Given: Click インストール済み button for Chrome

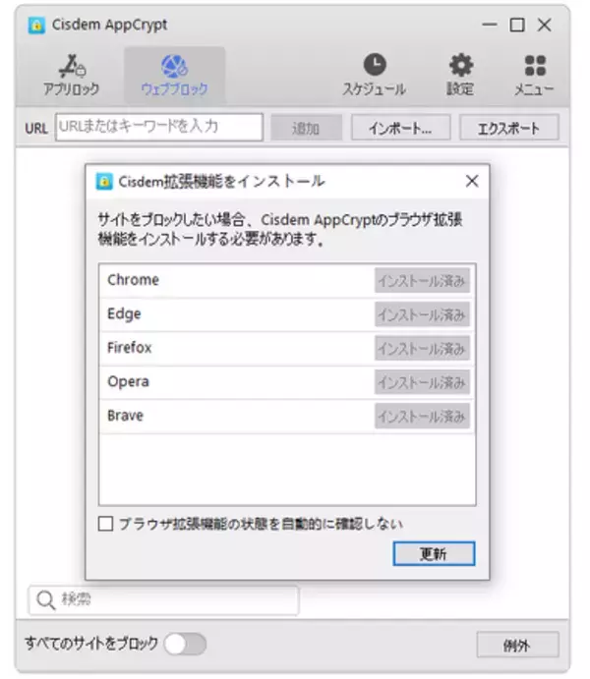Looking at the screenshot, I should click(422, 281).
